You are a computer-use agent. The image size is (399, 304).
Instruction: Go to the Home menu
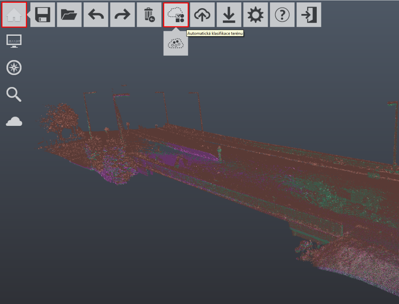(x=14, y=15)
